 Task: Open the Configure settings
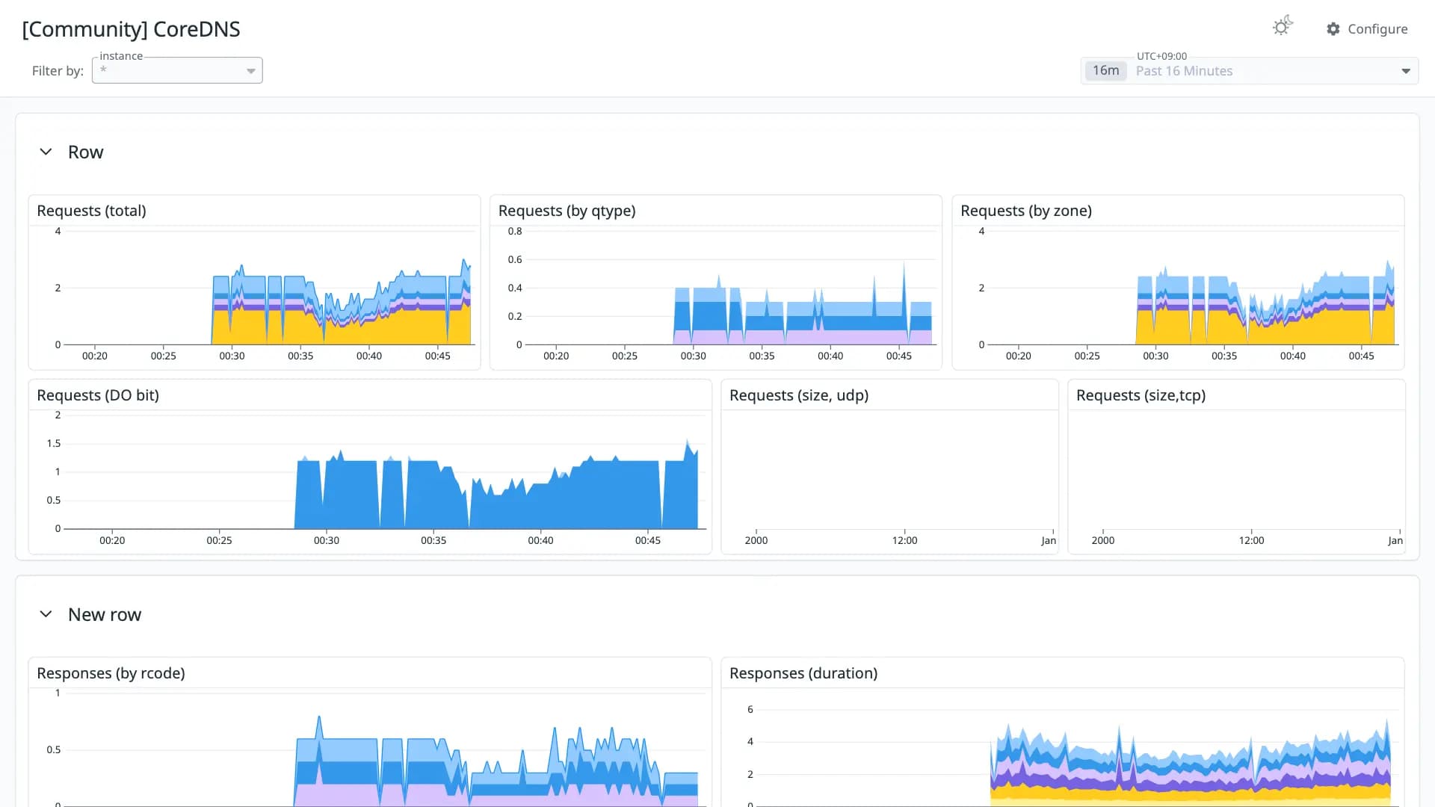tap(1367, 29)
